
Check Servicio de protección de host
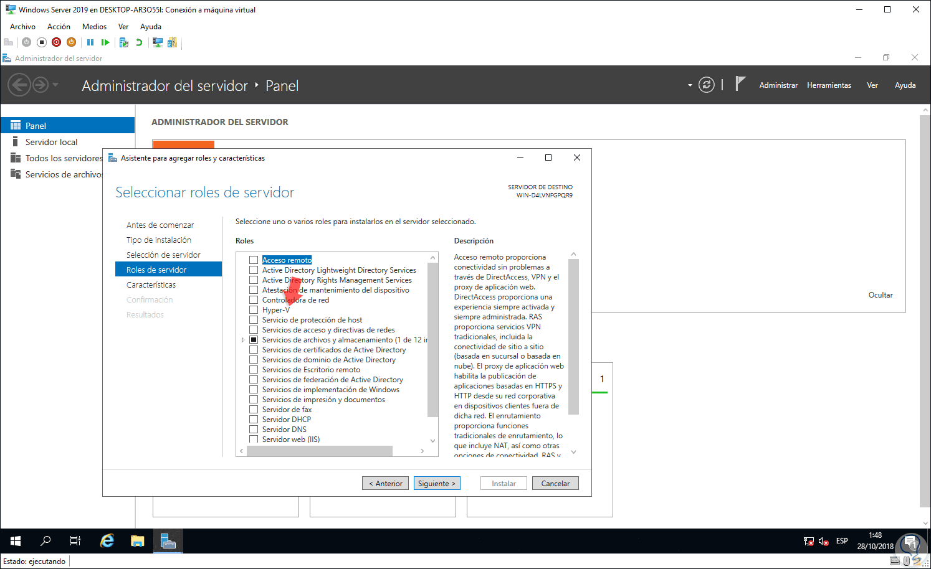pyautogui.click(x=254, y=320)
